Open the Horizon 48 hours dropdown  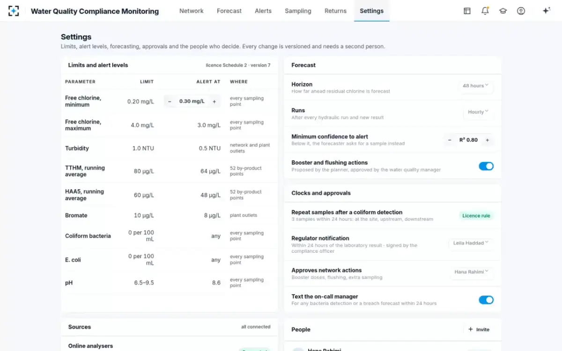(x=475, y=86)
